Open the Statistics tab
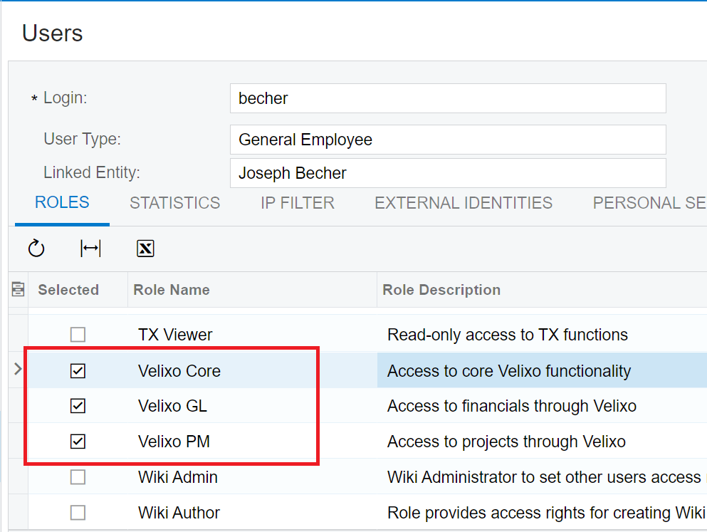The image size is (707, 532). (x=175, y=203)
